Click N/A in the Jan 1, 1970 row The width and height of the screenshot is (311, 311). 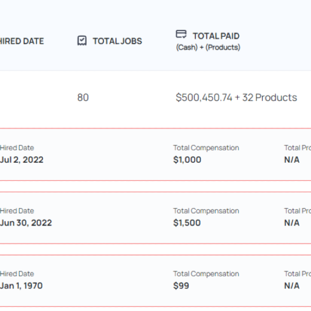(x=292, y=286)
